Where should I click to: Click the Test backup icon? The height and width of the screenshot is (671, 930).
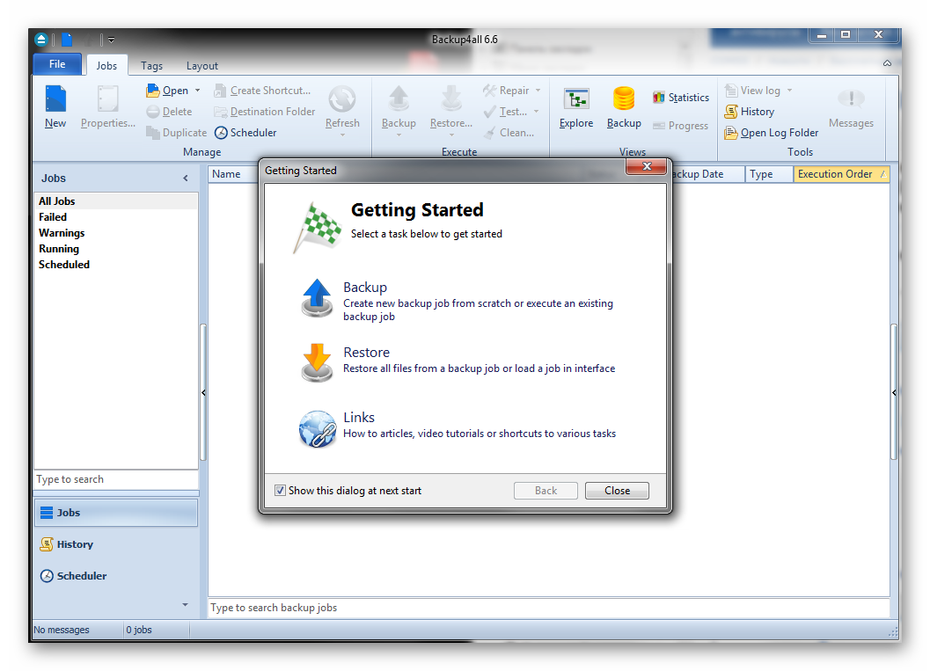[489, 112]
